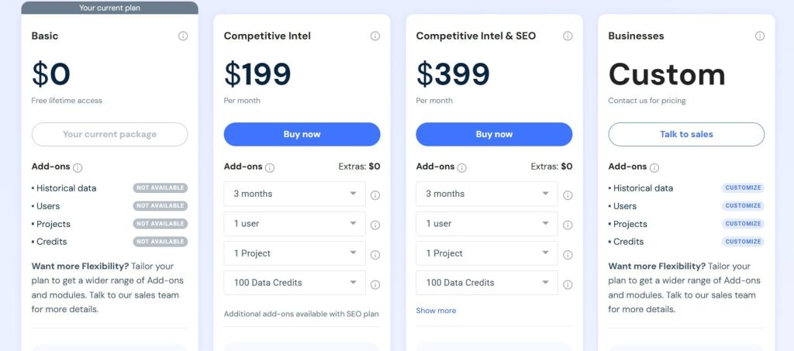794x351 pixels.
Task: Click info icon beside Basic plan title
Action: pos(183,36)
